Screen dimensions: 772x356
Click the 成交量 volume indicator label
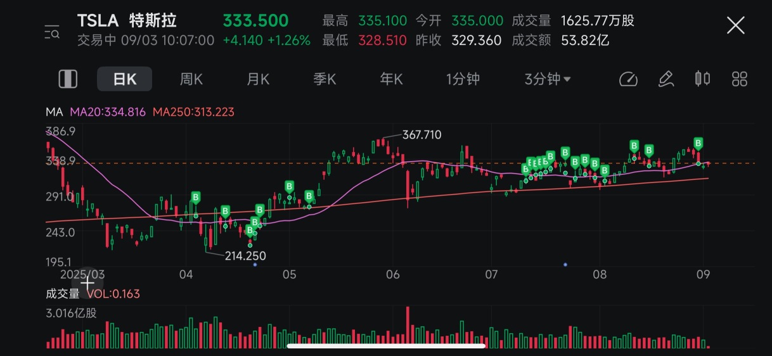click(x=63, y=294)
